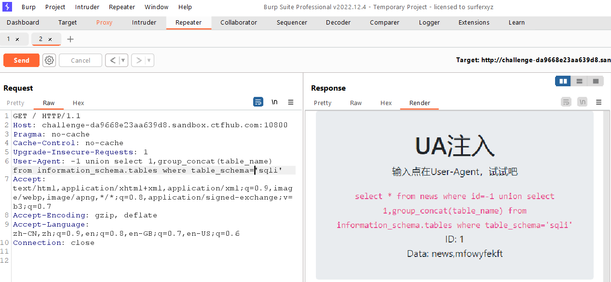Click the Send button
The width and height of the screenshot is (611, 282).
[21, 60]
